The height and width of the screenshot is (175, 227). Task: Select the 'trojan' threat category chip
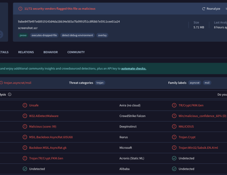pyautogui.click(x=100, y=83)
